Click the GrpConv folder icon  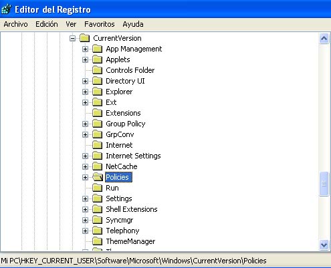click(x=98, y=134)
